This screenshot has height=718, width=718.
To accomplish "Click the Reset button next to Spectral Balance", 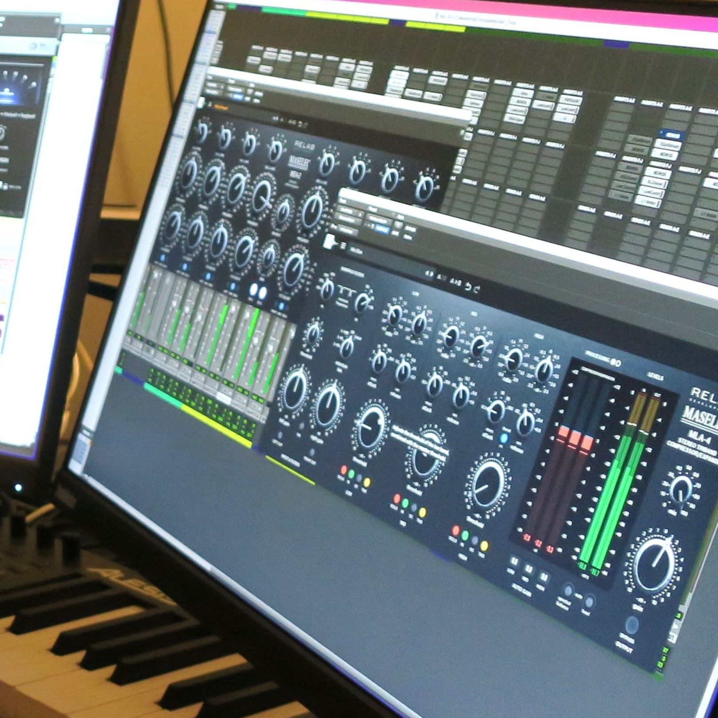I will (589, 602).
